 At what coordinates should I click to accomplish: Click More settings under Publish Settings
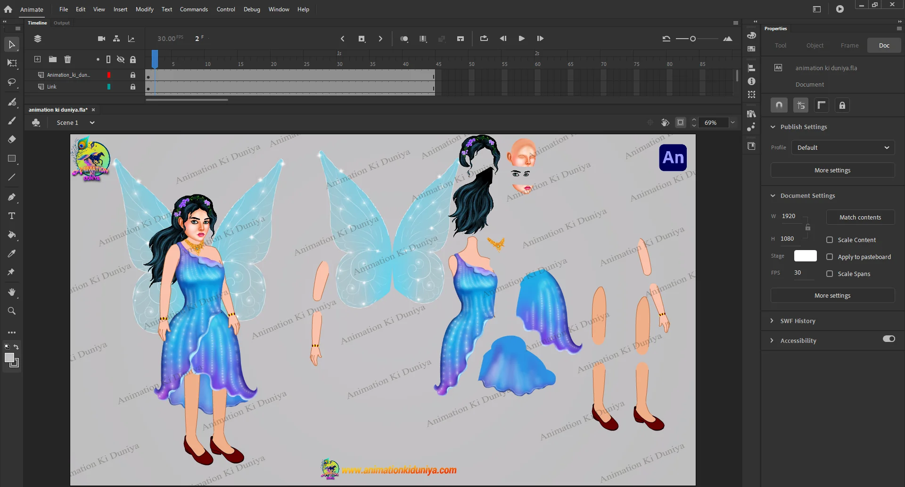pos(832,170)
